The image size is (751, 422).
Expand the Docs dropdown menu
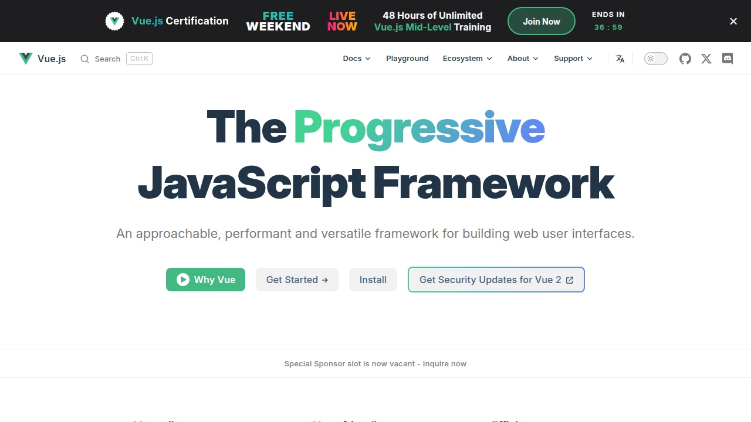(x=357, y=59)
